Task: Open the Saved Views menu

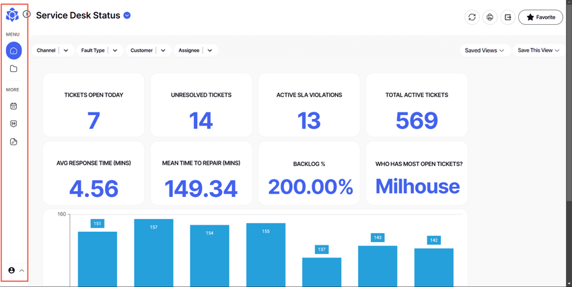Action: click(x=485, y=50)
